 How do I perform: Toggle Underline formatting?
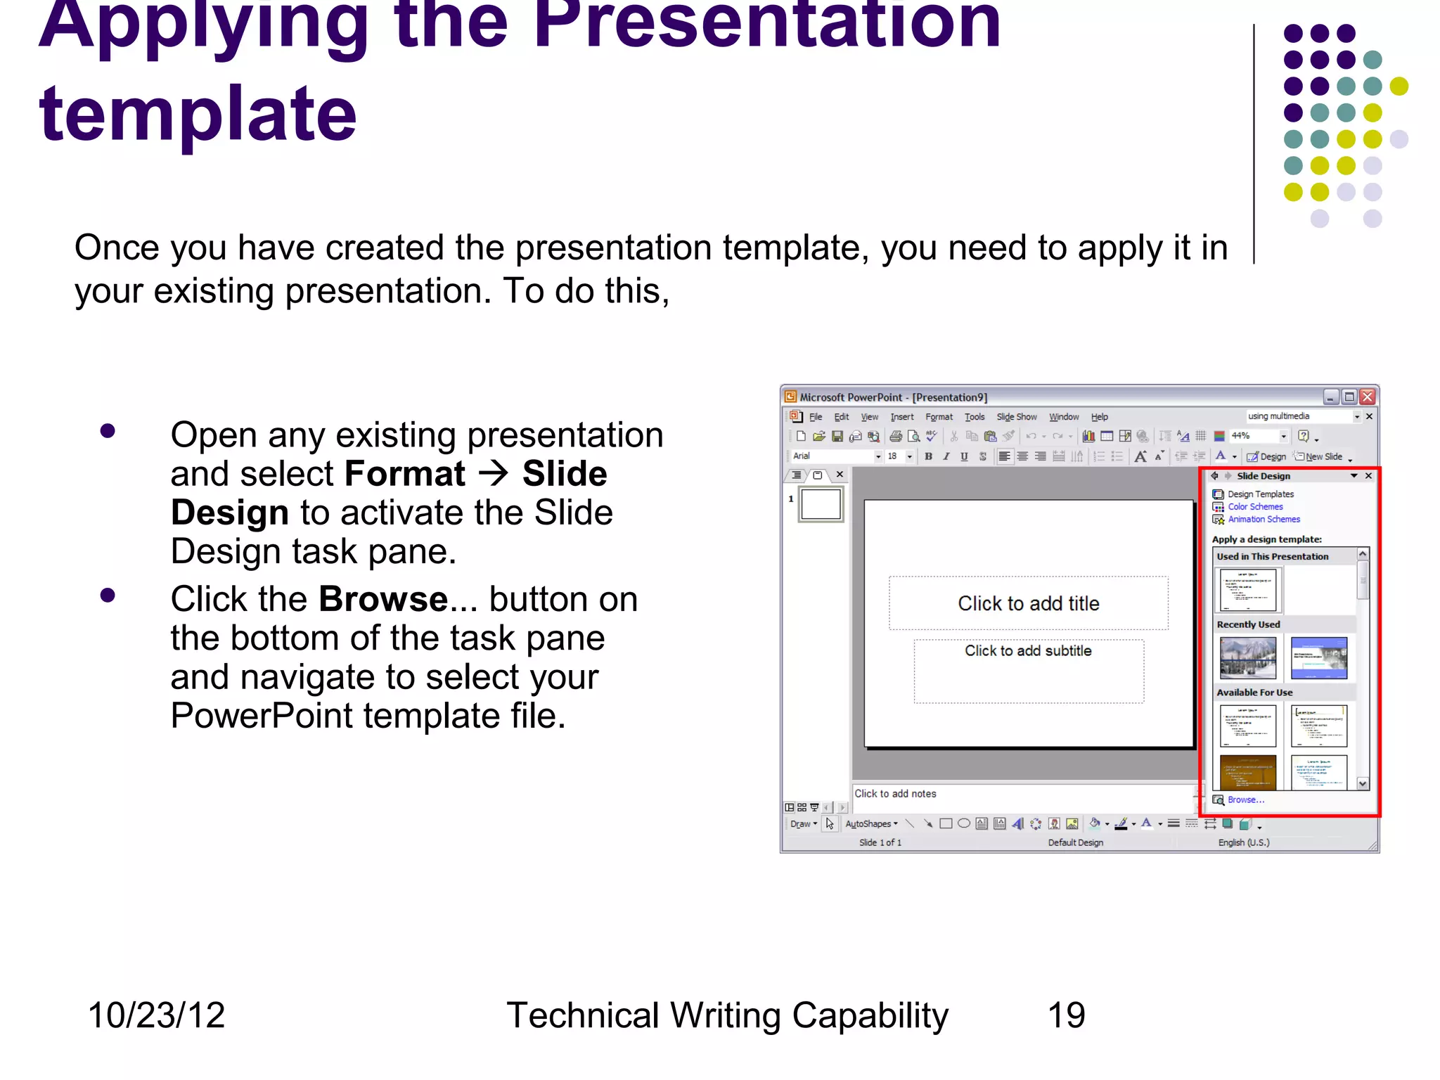click(964, 456)
